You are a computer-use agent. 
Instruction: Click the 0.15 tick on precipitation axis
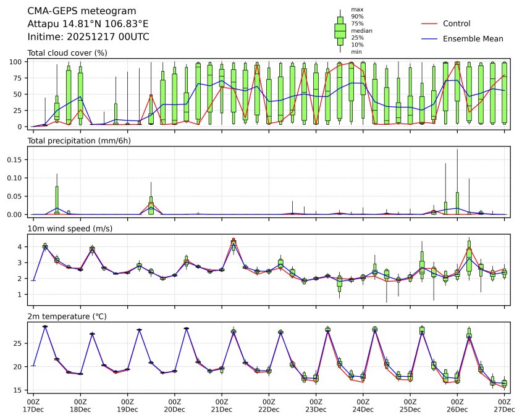click(16, 159)
